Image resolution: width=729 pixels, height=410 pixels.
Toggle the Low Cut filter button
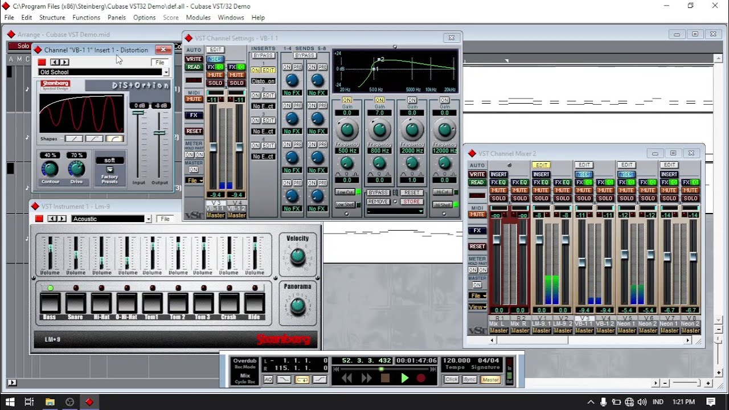[x=345, y=192]
